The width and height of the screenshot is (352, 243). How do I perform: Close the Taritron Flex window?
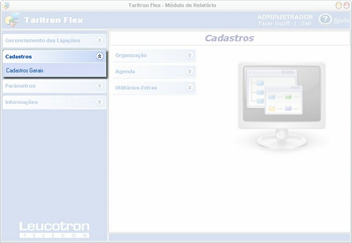click(347, 5)
